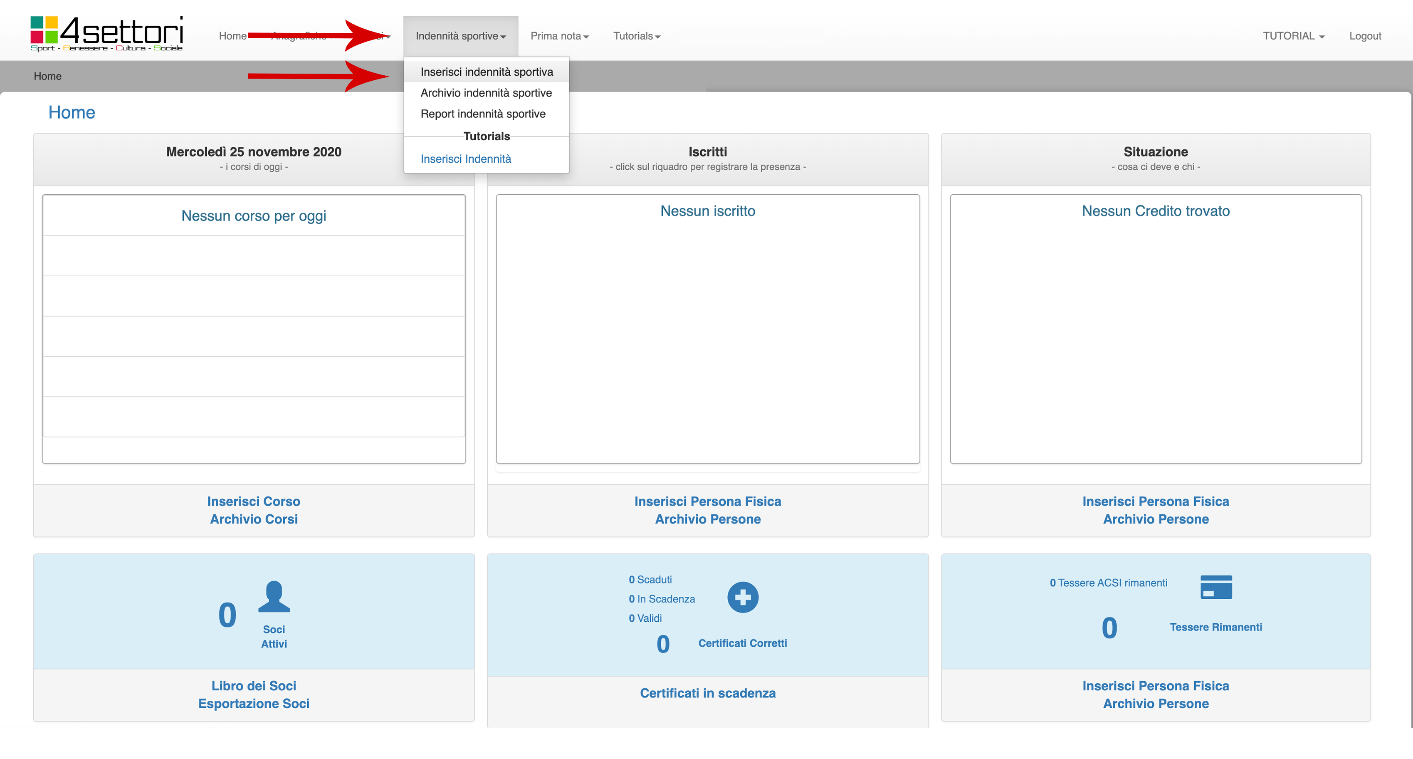This screenshot has width=1413, height=759.
Task: Click Logout in the top bar
Action: [x=1364, y=36]
